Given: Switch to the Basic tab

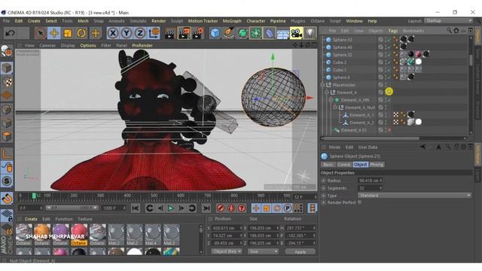Looking at the screenshot, I should [x=328, y=165].
